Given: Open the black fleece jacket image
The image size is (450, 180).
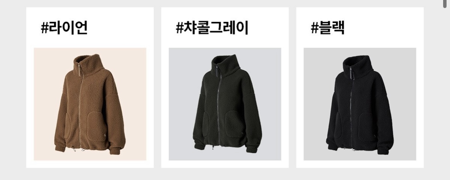Looking at the screenshot, I should tap(360, 104).
